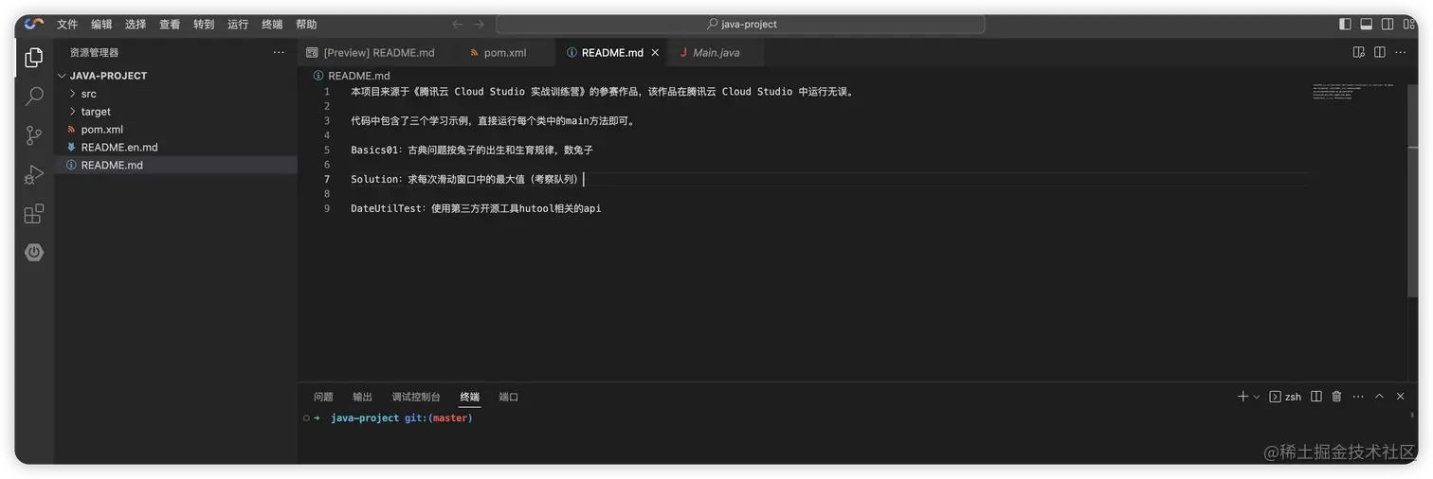This screenshot has width=1433, height=479.
Task: Click the editor minimap preview
Action: (x=1352, y=92)
